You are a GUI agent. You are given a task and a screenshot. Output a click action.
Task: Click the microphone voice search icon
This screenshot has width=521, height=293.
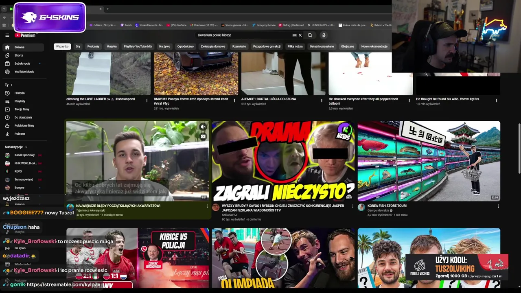coord(324,35)
